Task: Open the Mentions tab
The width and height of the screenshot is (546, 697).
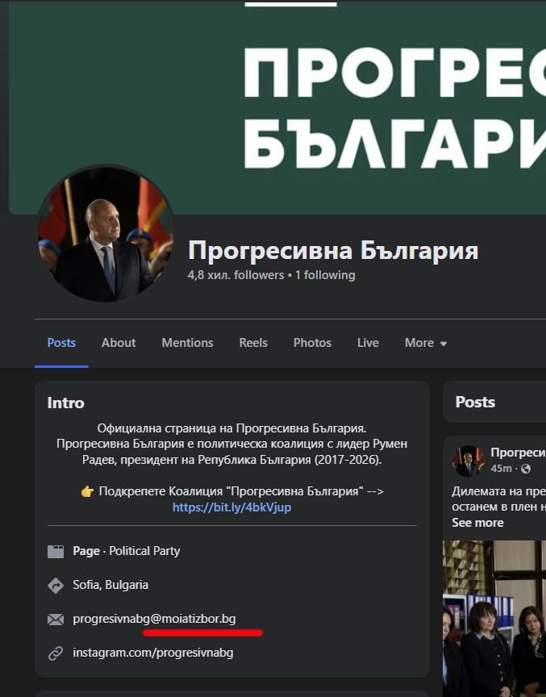Action: tap(187, 343)
